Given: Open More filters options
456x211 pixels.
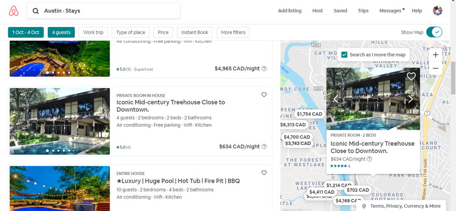Looking at the screenshot, I should coord(233,32).
